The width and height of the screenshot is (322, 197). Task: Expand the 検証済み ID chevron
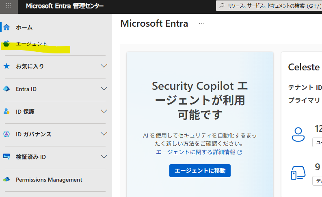pyautogui.click(x=104, y=157)
